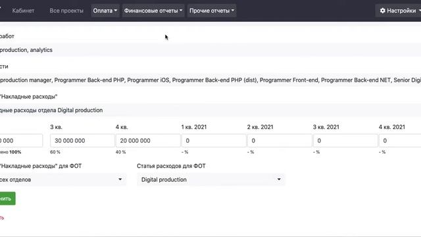The image size is (421, 237).
Task: Focus the 3 кв. 2021 amount field
Action: pos(345,140)
